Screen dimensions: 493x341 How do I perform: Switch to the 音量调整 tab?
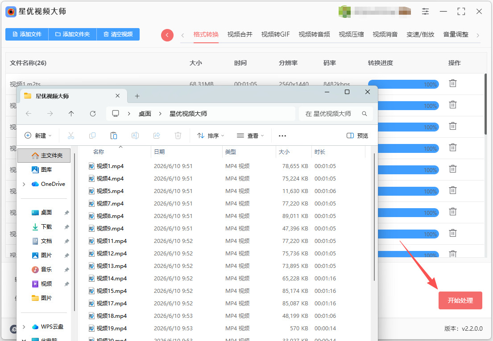[456, 34]
